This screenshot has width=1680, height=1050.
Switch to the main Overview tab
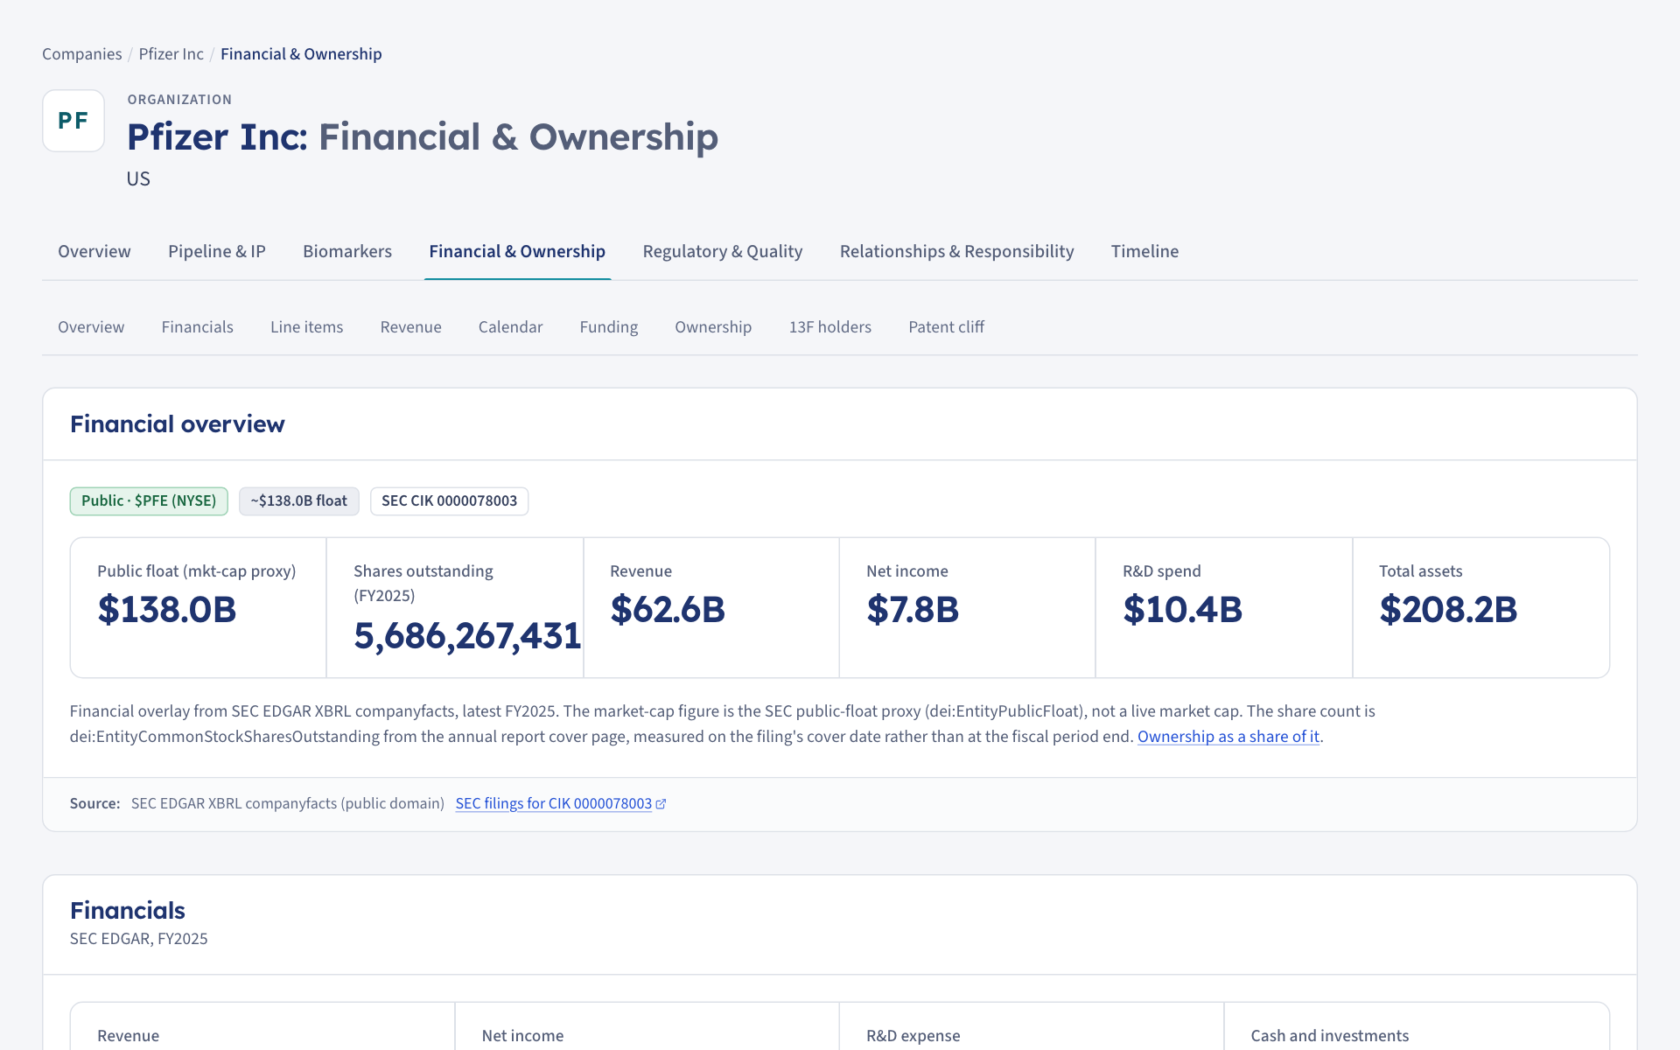tap(94, 252)
